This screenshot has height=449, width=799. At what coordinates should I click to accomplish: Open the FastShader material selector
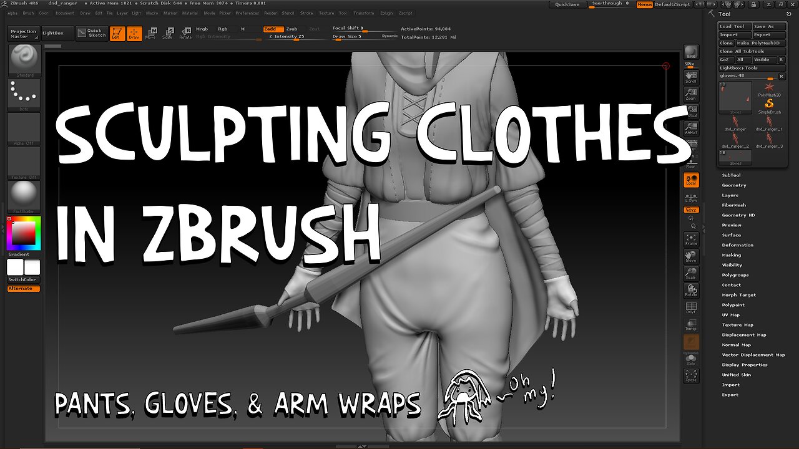[25, 198]
